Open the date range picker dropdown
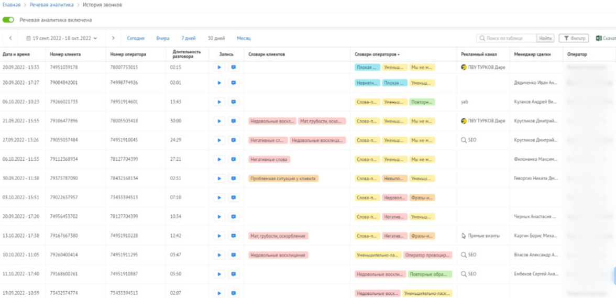 pyautogui.click(x=61, y=38)
